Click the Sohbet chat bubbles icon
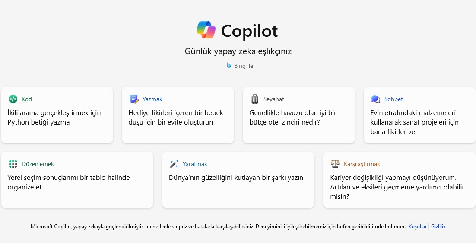The image size is (476, 243). point(375,99)
